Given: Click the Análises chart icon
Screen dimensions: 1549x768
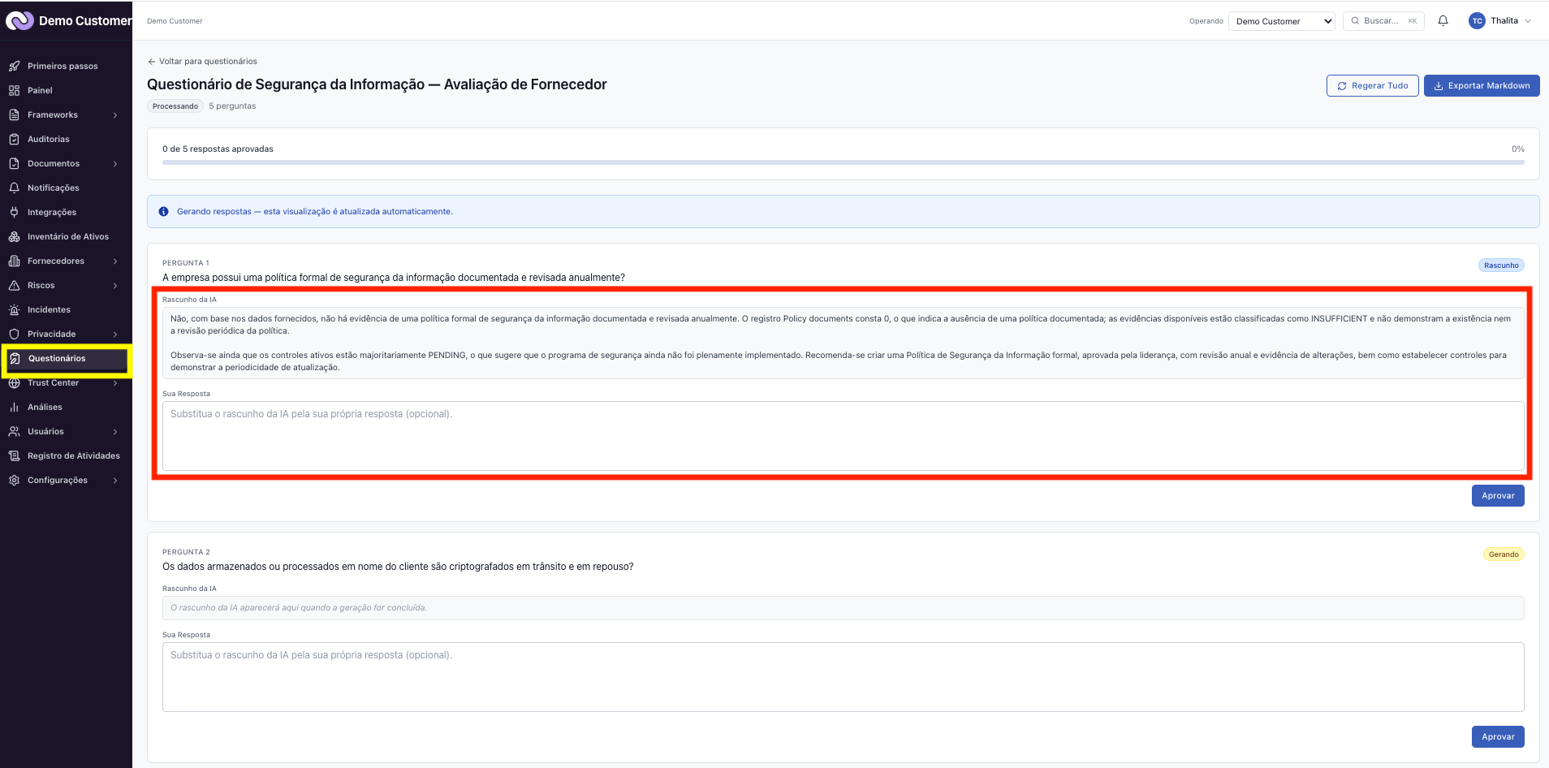Looking at the screenshot, I should (14, 407).
